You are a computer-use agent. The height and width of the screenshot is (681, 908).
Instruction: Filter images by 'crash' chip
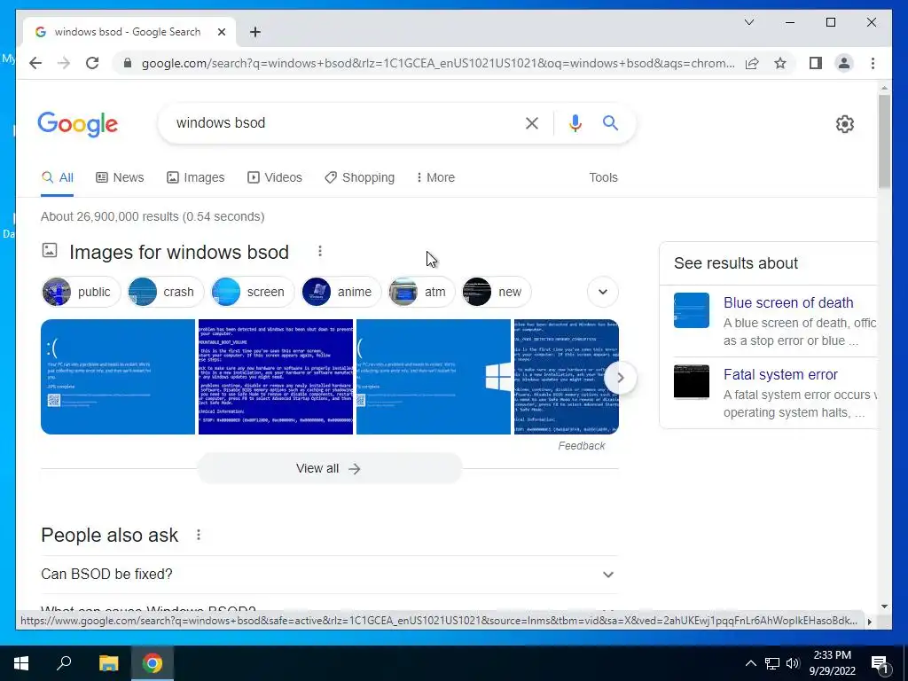click(165, 292)
